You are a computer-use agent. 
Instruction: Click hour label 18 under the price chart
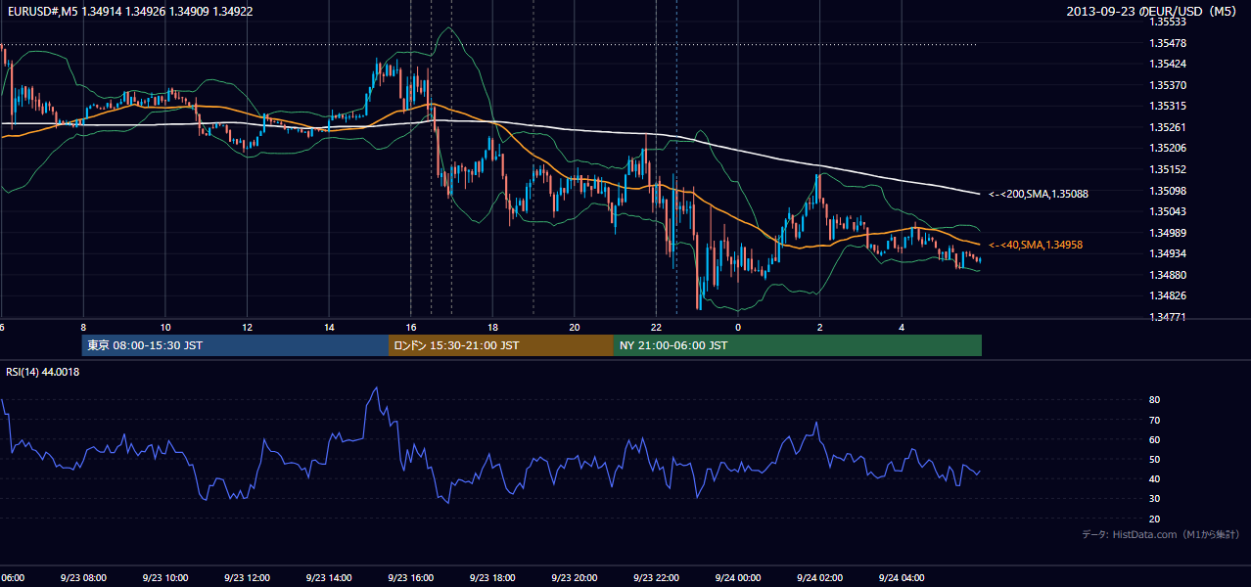pyautogui.click(x=492, y=327)
